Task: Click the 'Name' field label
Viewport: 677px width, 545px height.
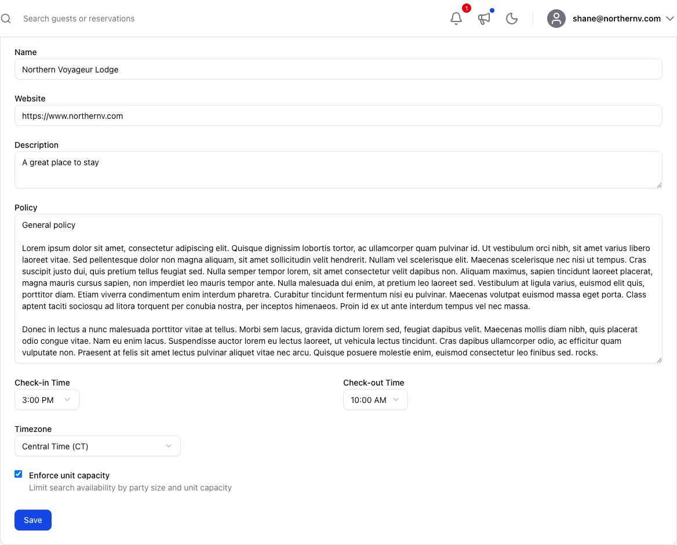Action: pyautogui.click(x=26, y=52)
